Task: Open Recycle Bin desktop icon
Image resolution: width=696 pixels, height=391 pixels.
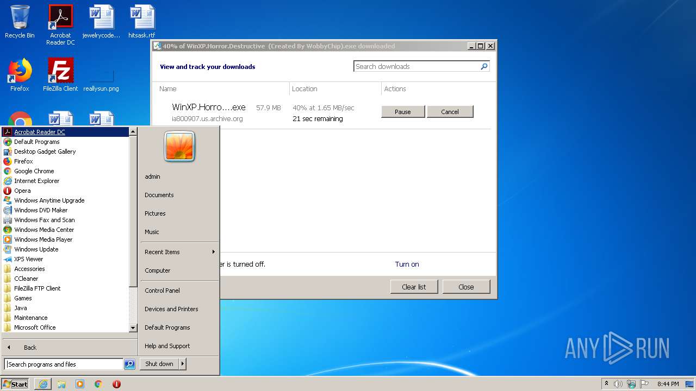Action: (x=20, y=22)
